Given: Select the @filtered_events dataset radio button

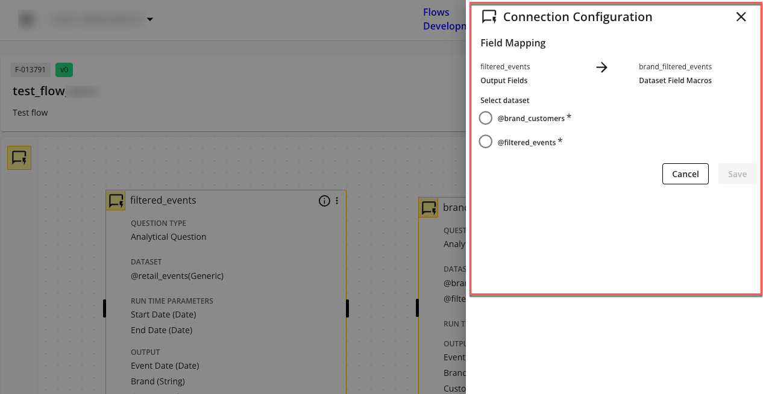Looking at the screenshot, I should pyautogui.click(x=486, y=142).
